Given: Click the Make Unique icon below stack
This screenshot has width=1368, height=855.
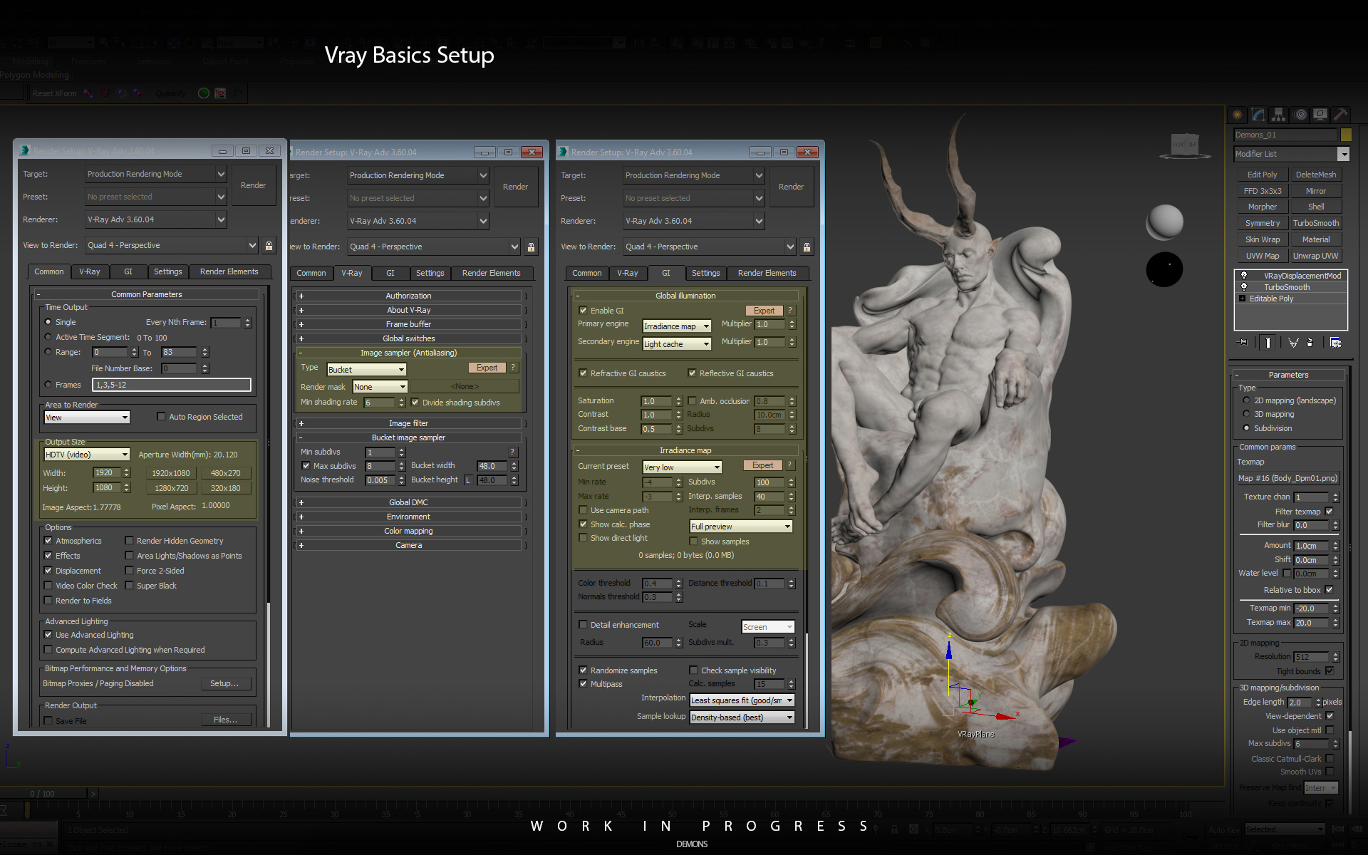Looking at the screenshot, I should pos(1293,343).
